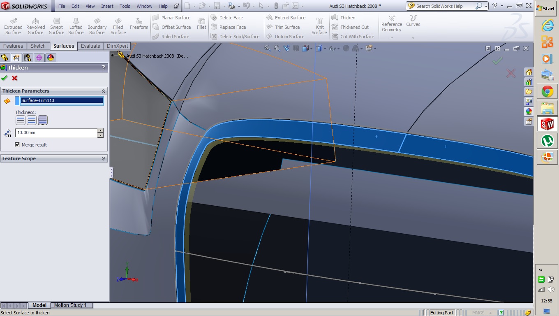Image resolution: width=559 pixels, height=316 pixels.
Task: Click the thickness value input field
Action: coord(56,133)
